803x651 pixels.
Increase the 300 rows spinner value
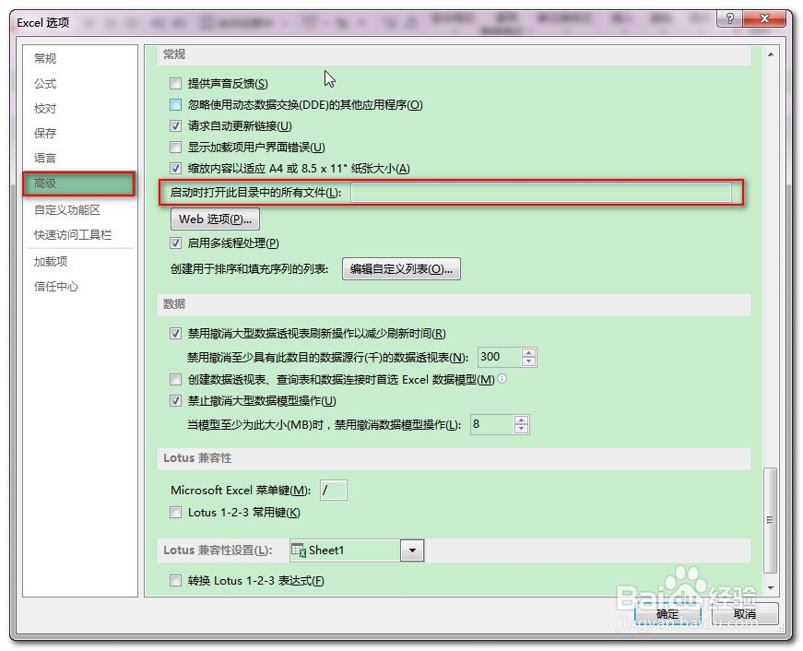coord(529,352)
